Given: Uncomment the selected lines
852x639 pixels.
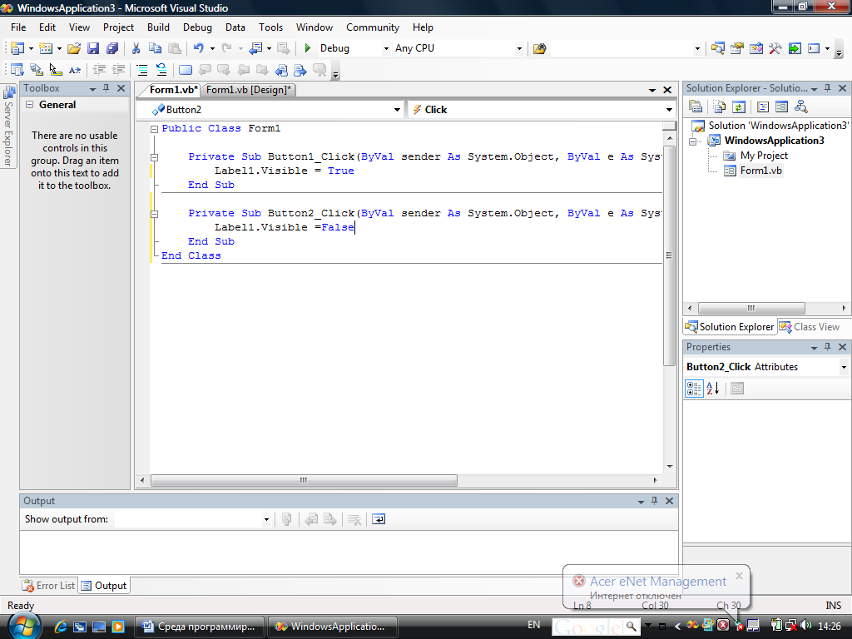Looking at the screenshot, I should point(161,70).
